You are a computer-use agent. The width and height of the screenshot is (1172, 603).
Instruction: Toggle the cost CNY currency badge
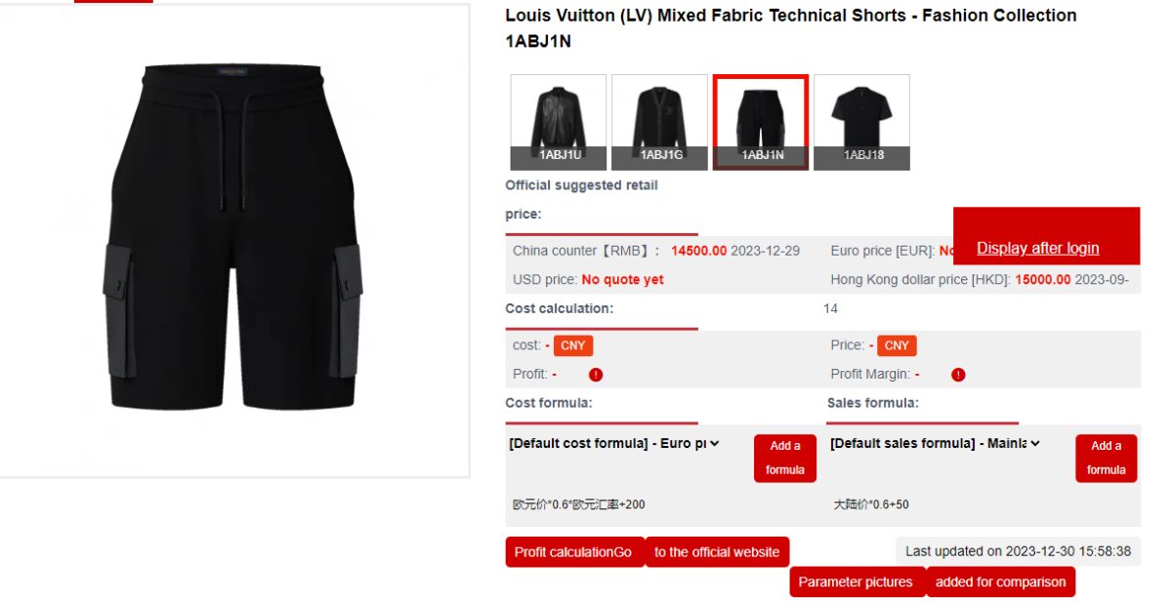pyautogui.click(x=573, y=345)
